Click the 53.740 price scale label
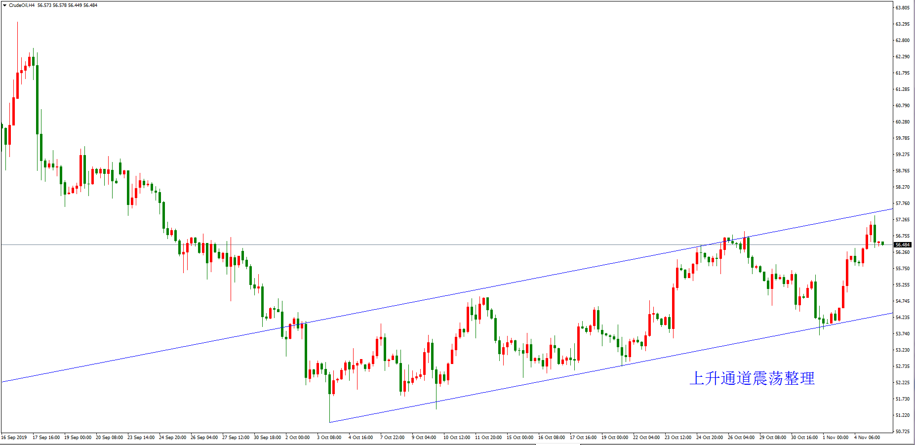The width and height of the screenshot is (915, 445). pos(903,334)
